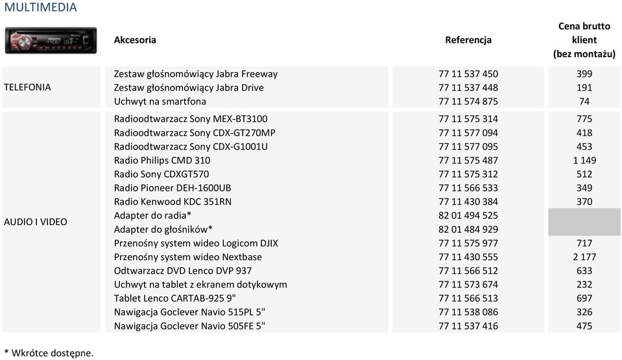Click the Cena brutto klient header
This screenshot has height=360, width=622.
click(x=584, y=40)
